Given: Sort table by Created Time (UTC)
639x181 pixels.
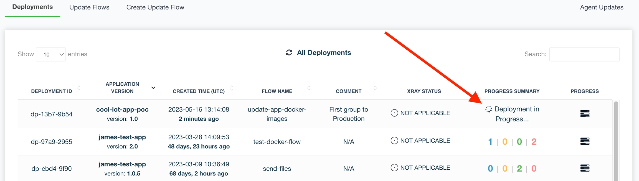Looking at the screenshot, I should (232, 88).
